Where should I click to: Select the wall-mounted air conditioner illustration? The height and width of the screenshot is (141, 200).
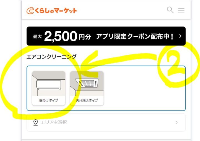point(49,84)
